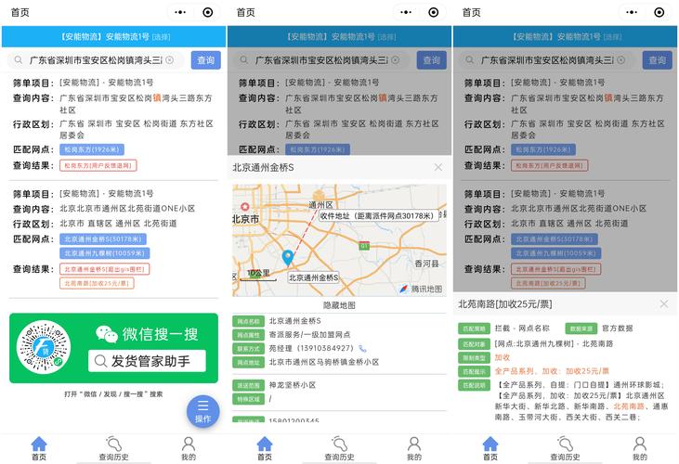
Task: Open 我的 tab on the right phone screen
Action: 640,448
